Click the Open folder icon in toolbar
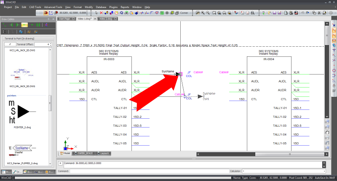 (x=269, y=13)
